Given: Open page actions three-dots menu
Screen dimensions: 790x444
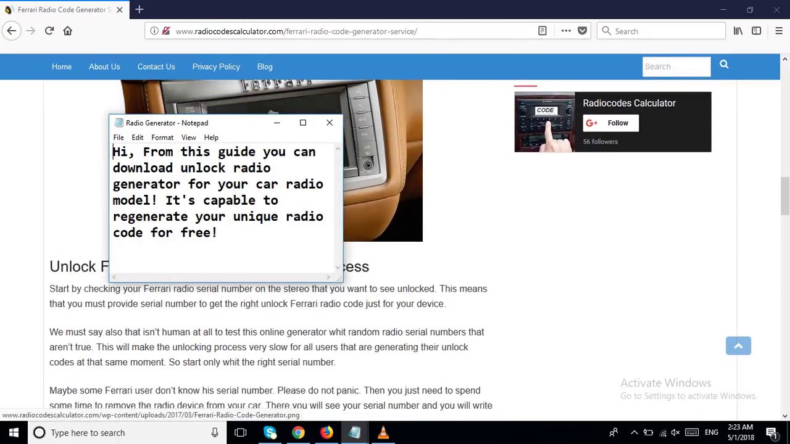Looking at the screenshot, I should click(566, 31).
